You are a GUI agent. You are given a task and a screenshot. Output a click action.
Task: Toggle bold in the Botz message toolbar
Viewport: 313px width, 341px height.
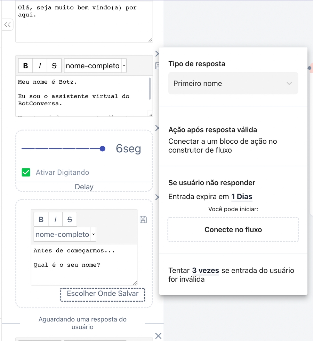[25, 66]
